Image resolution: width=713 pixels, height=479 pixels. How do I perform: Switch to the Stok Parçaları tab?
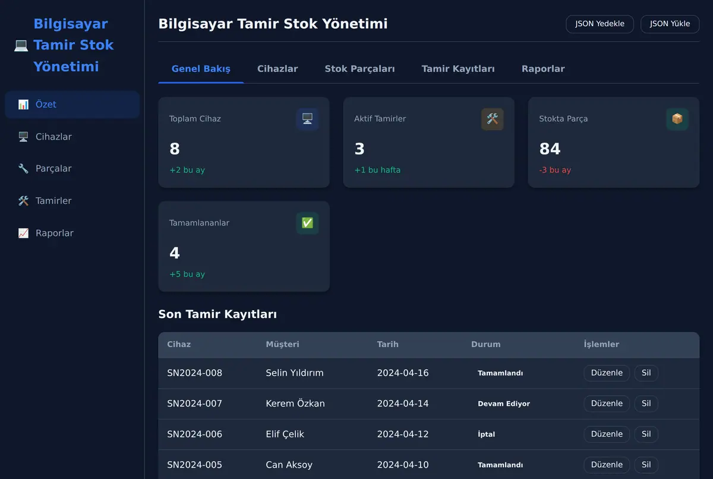[x=359, y=69]
